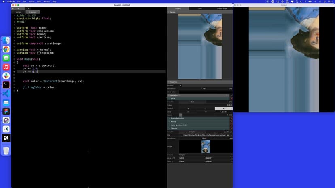Open the Format menu
The height and width of the screenshot is (188, 335).
click(31, 2)
